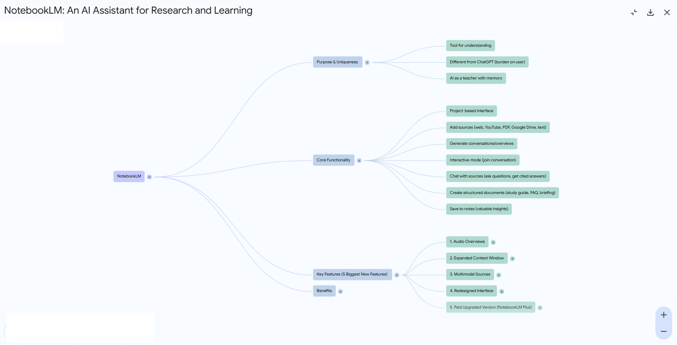Image resolution: width=677 pixels, height=345 pixels.
Task: Open the Create structured documents node
Action: (x=503, y=193)
